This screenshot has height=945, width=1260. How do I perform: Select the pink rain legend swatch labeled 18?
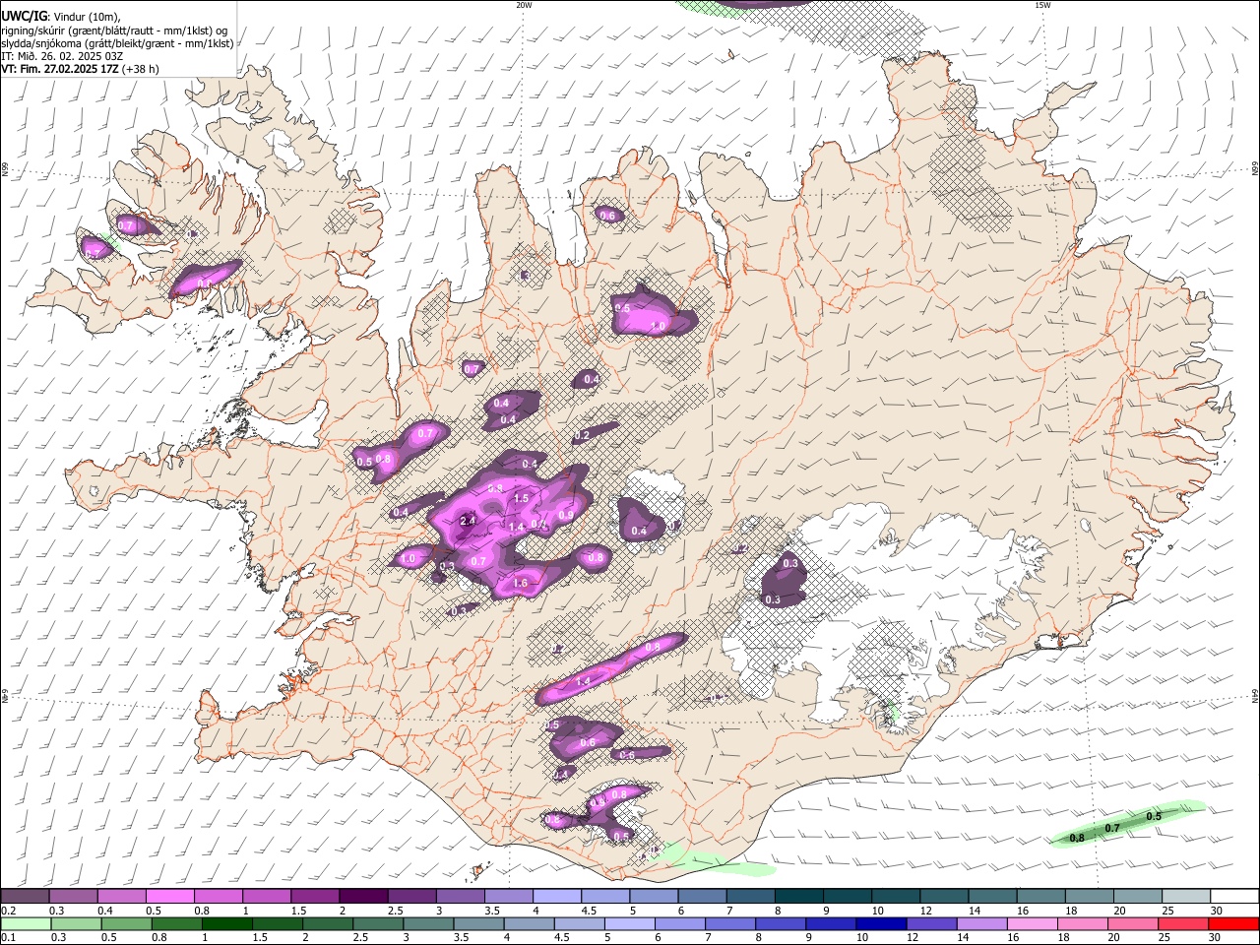[1081, 923]
